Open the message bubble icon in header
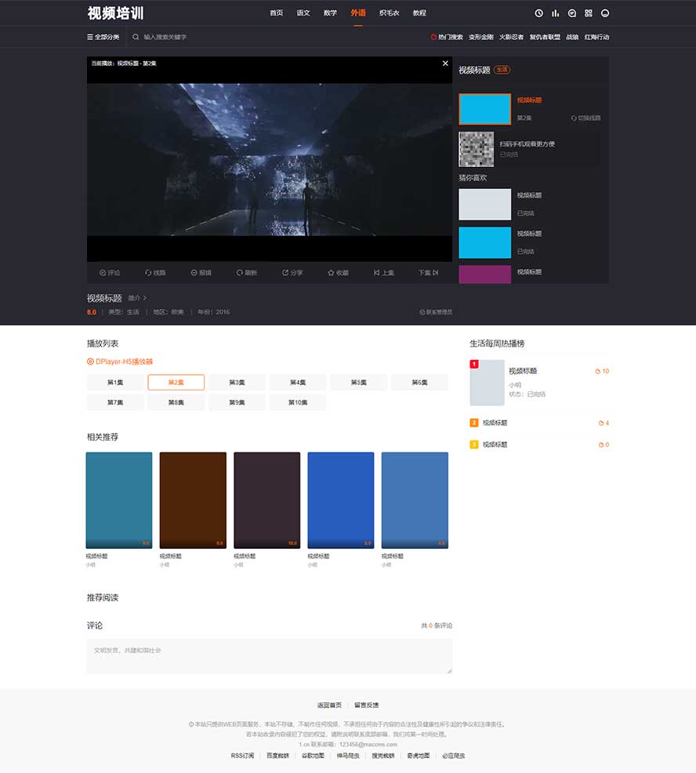Viewport: 696px width, 773px height. click(x=572, y=13)
